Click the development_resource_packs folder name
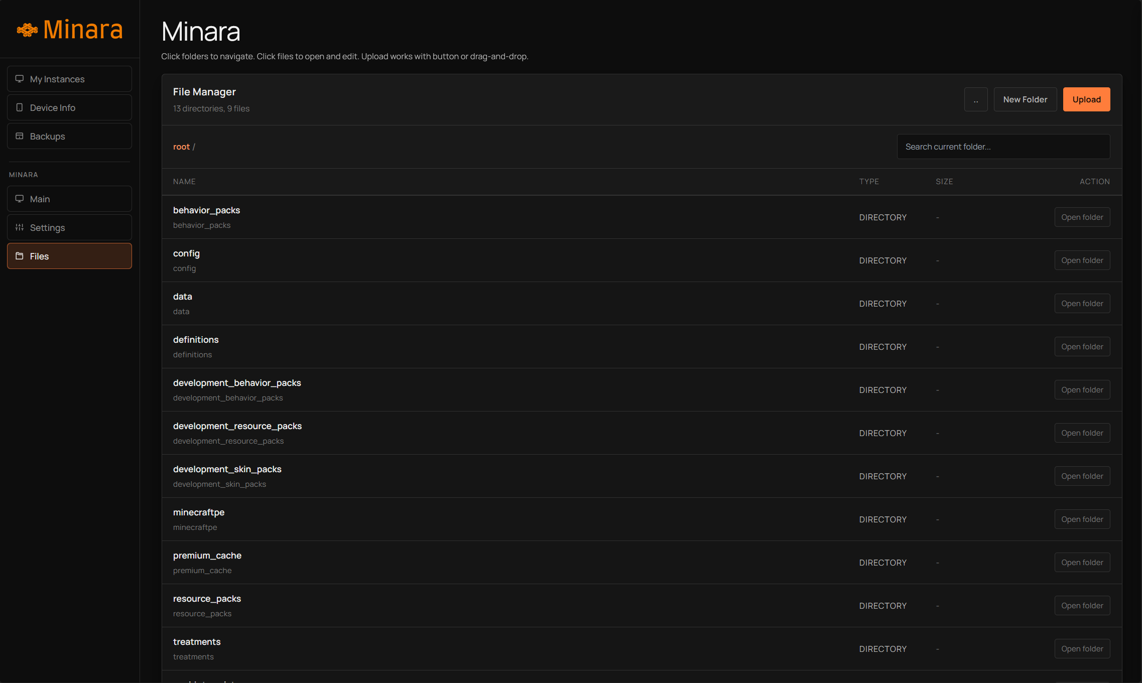1142x683 pixels. (237, 426)
